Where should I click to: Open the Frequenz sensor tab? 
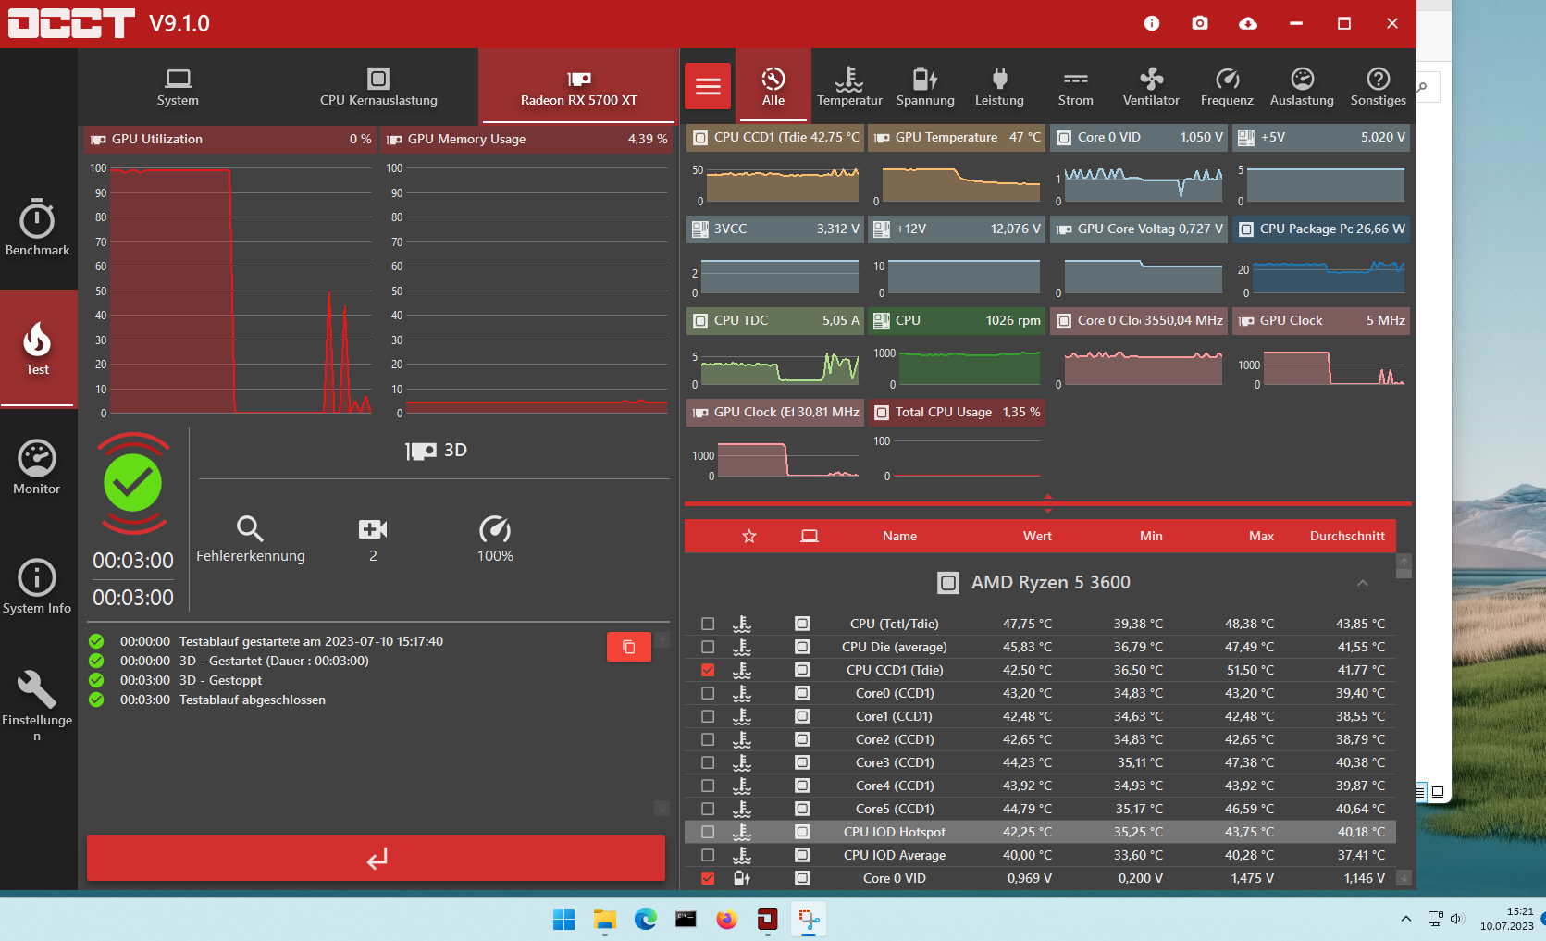(1227, 87)
